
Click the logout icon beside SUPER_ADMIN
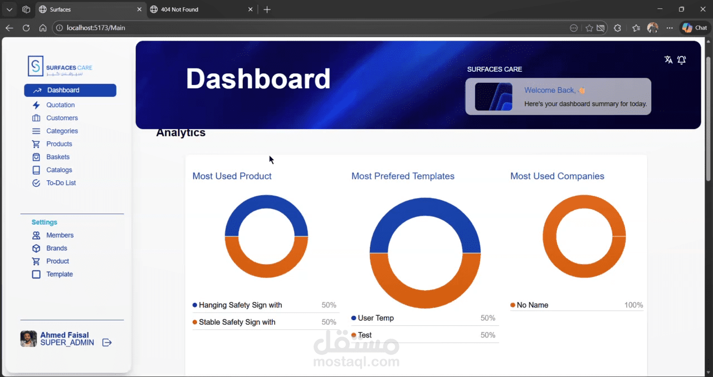[x=107, y=343]
